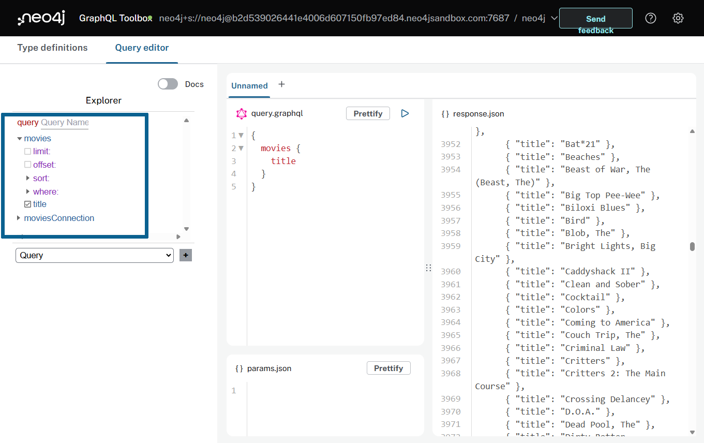Viewport: 704px width, 443px height.
Task: Click the "Biloxi Blues" response line
Action: pyautogui.click(x=575, y=208)
